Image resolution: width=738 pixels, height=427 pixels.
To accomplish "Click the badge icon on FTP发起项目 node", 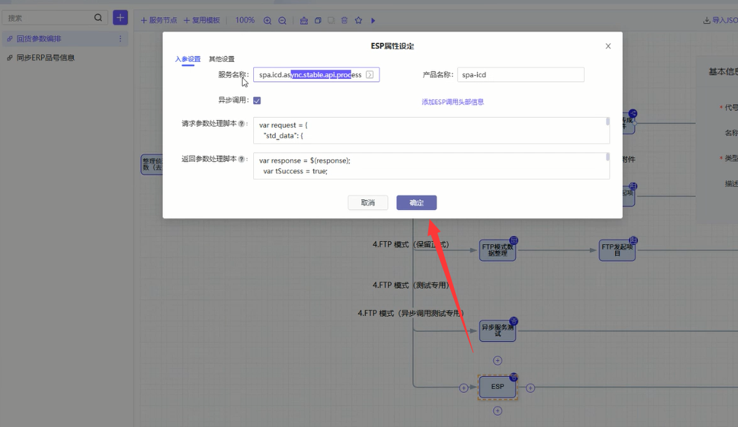I will click(633, 240).
